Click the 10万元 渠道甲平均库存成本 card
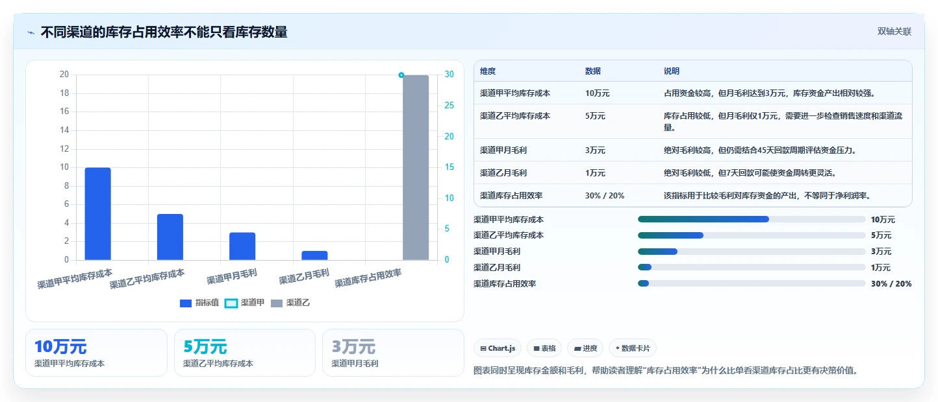Screen dimensions: 938x402 pyautogui.click(x=96, y=353)
